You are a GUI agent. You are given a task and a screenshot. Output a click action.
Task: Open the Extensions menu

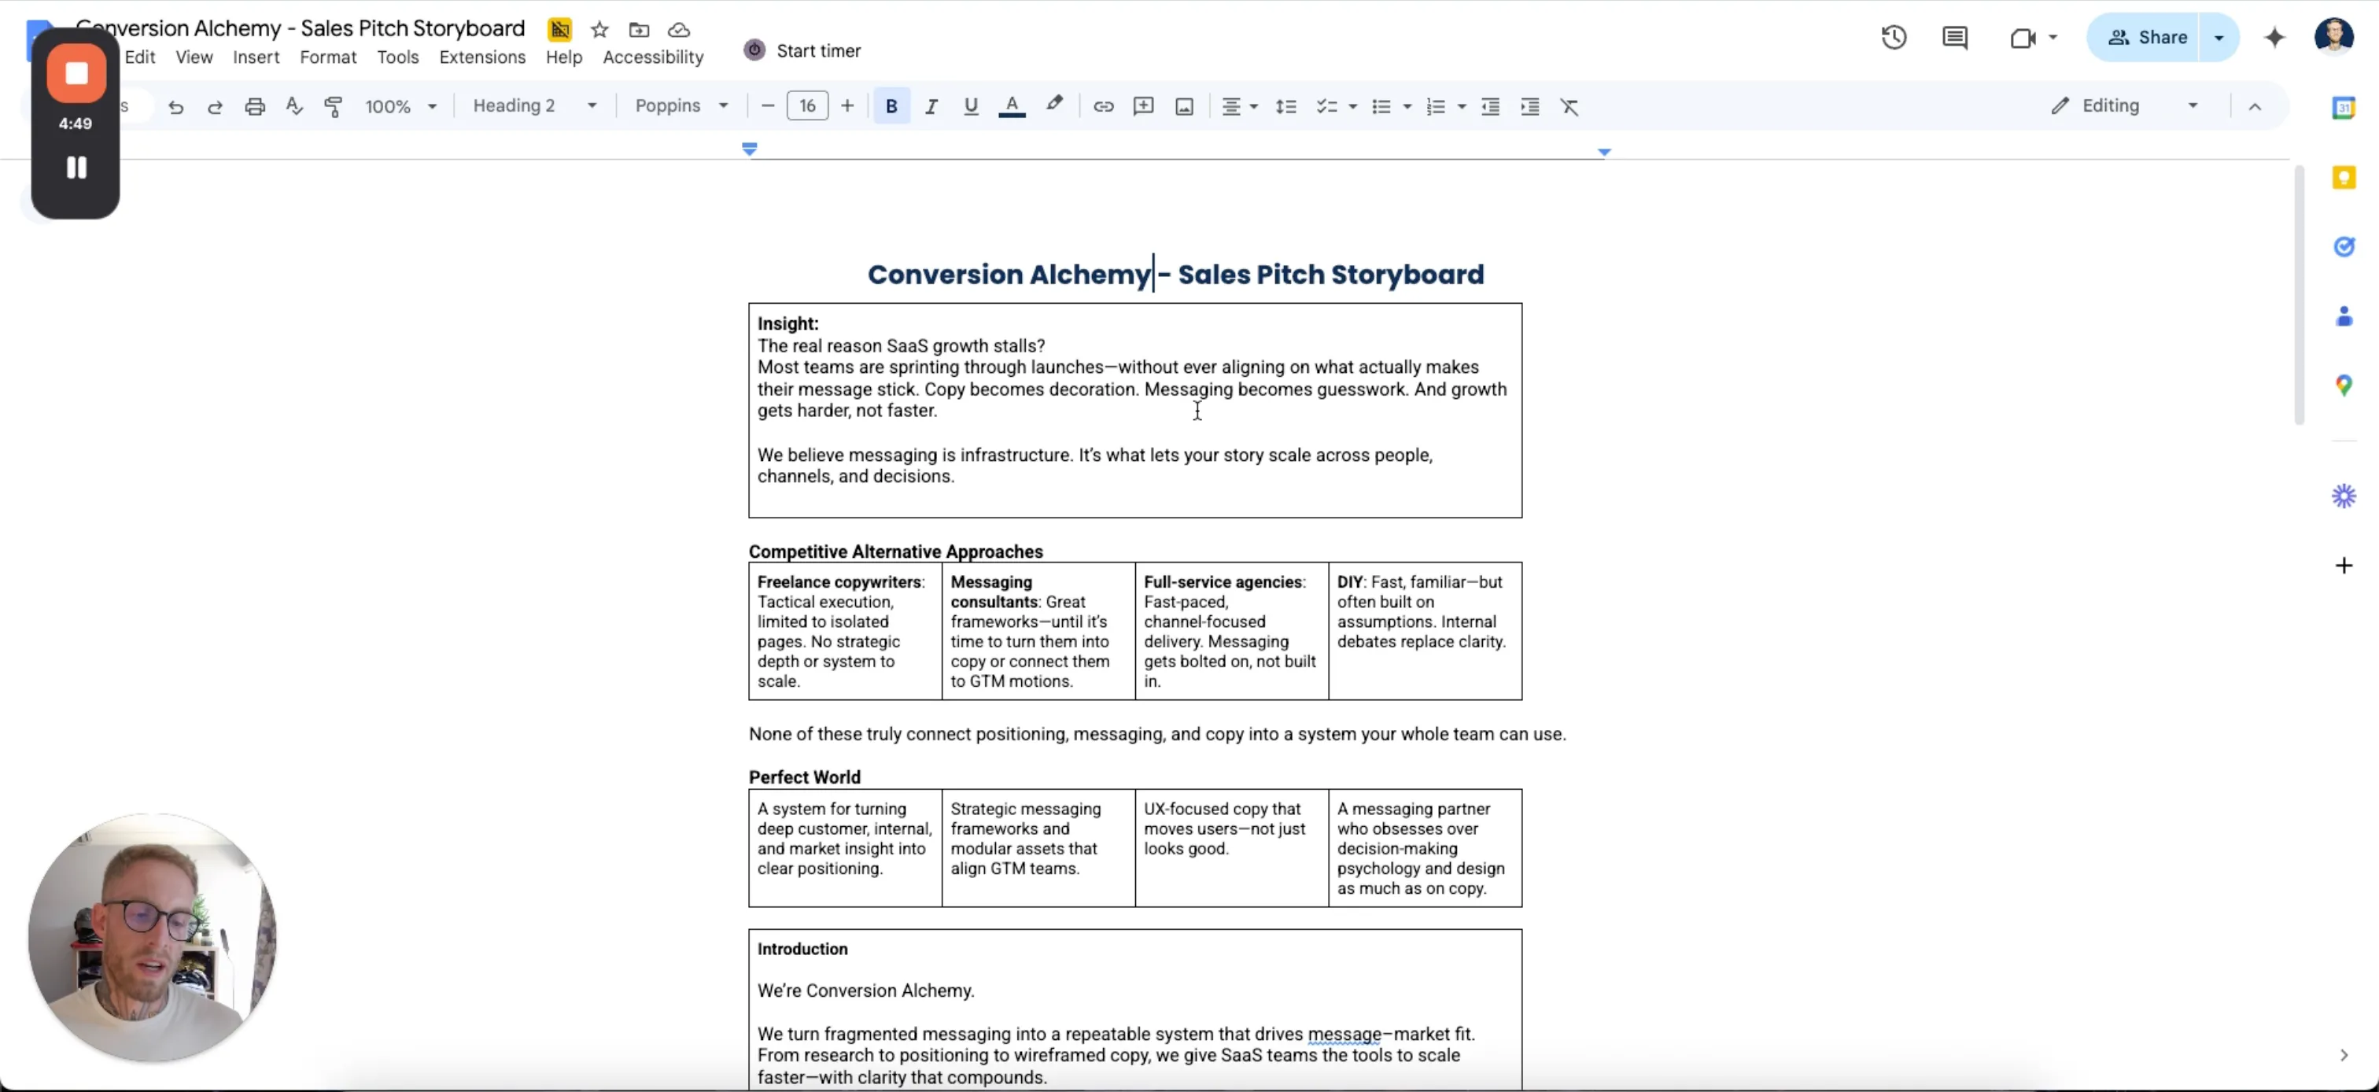482,57
